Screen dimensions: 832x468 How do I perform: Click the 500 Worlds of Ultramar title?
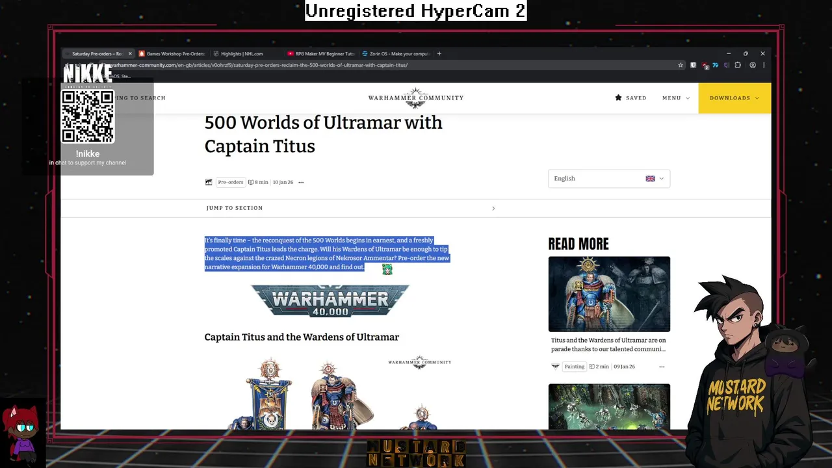click(324, 134)
